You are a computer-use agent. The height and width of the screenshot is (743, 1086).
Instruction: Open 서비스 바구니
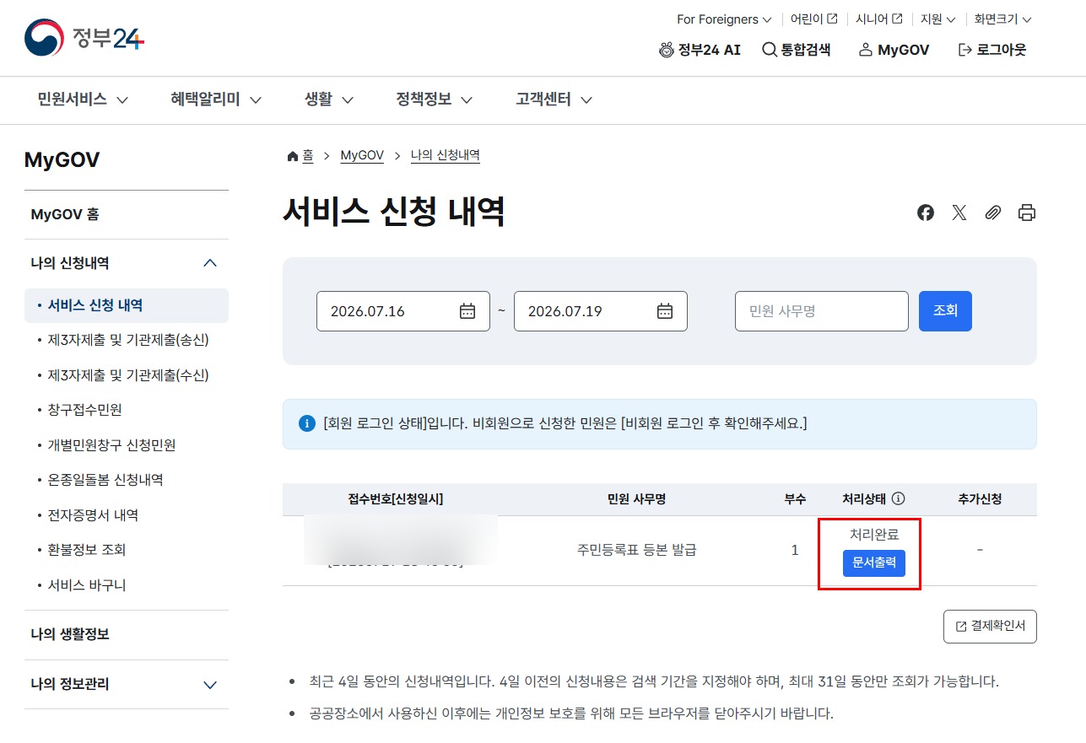[87, 584]
